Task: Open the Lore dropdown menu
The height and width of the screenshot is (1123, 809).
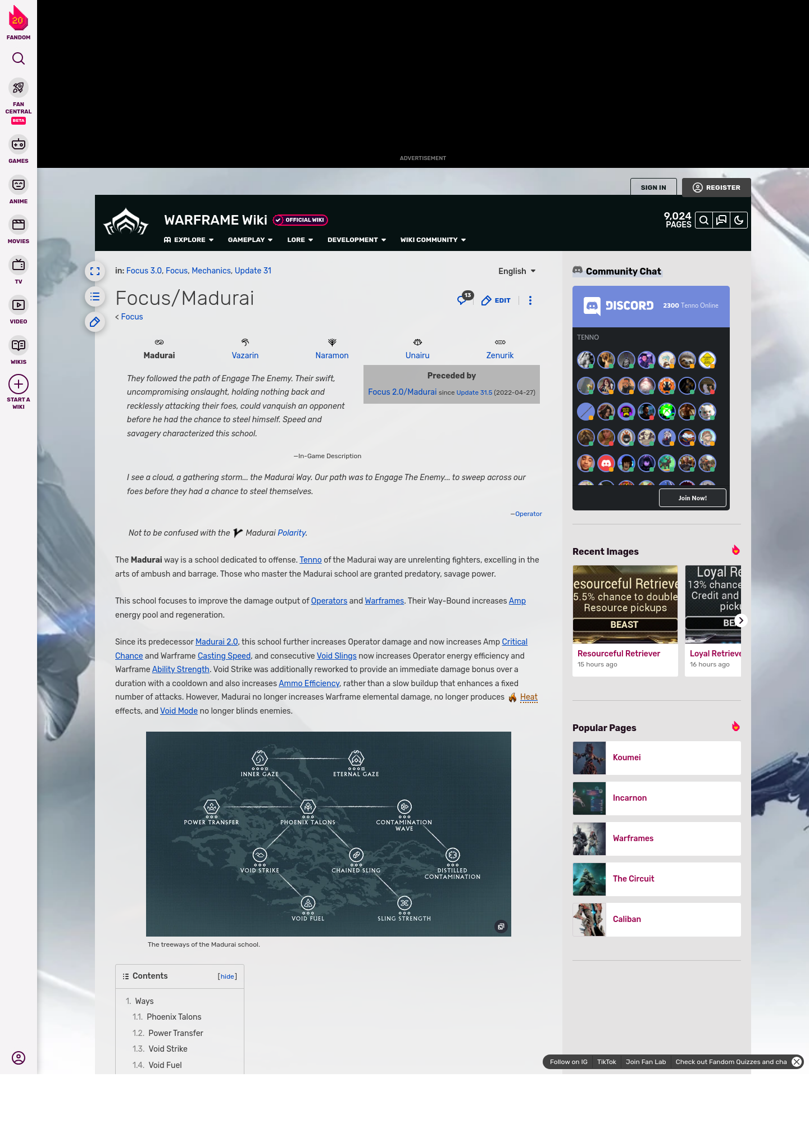Action: coord(300,240)
